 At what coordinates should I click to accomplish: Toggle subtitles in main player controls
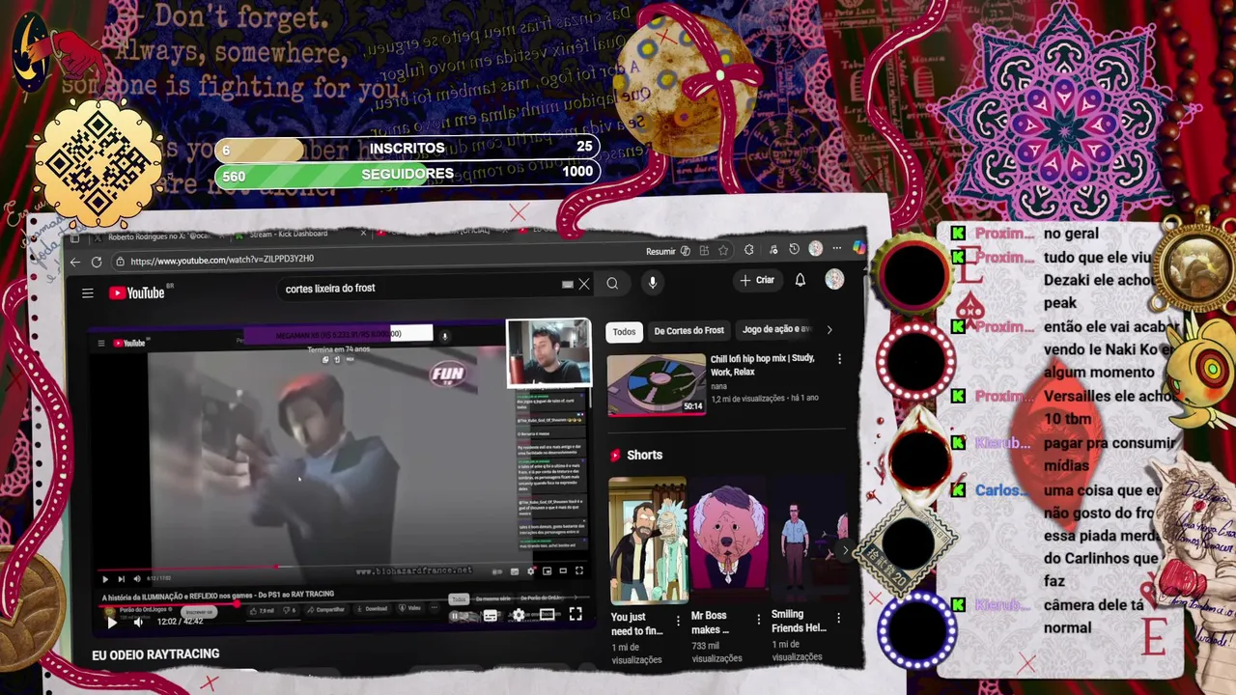[490, 616]
